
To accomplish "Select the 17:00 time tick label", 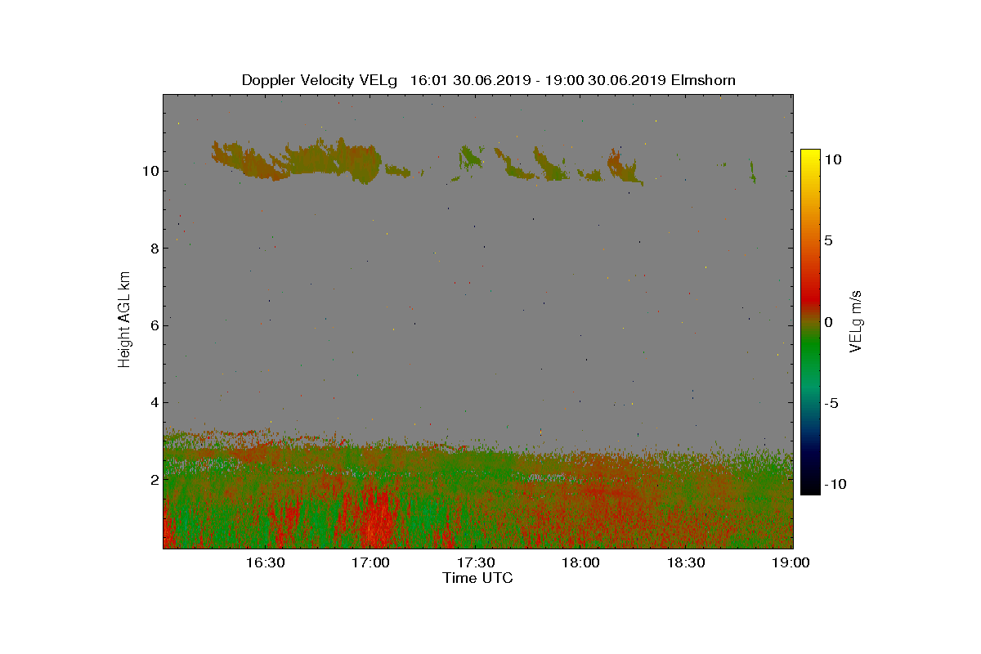I will [370, 562].
